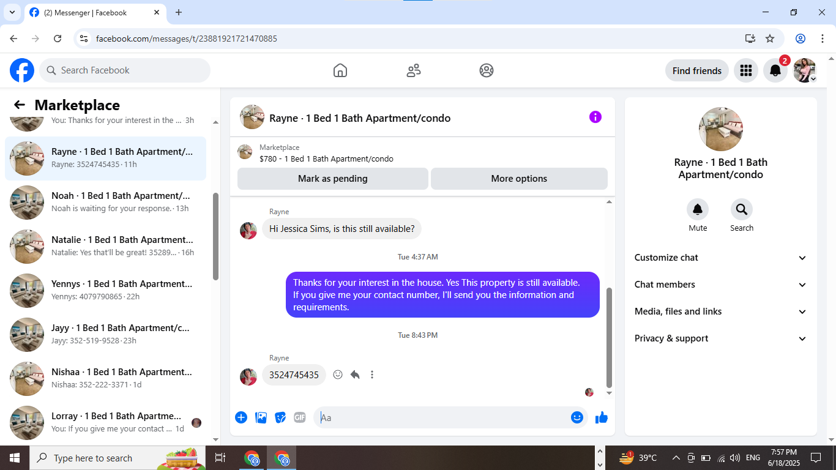Attach a photo using the image icon
Image resolution: width=836 pixels, height=470 pixels.
pos(261,417)
